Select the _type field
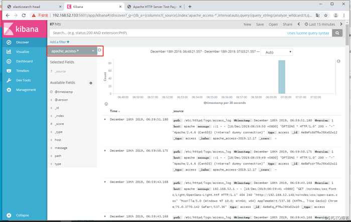351x222 pixels. point(59,132)
